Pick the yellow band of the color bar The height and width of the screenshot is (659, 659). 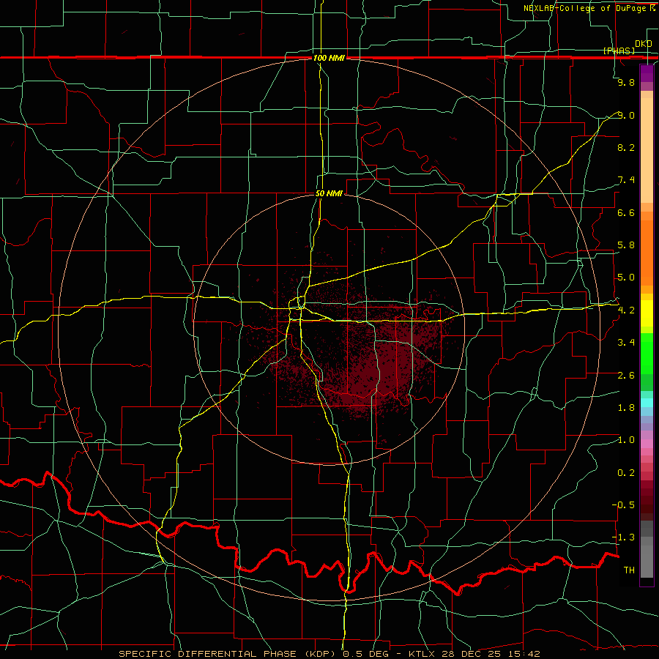click(647, 313)
